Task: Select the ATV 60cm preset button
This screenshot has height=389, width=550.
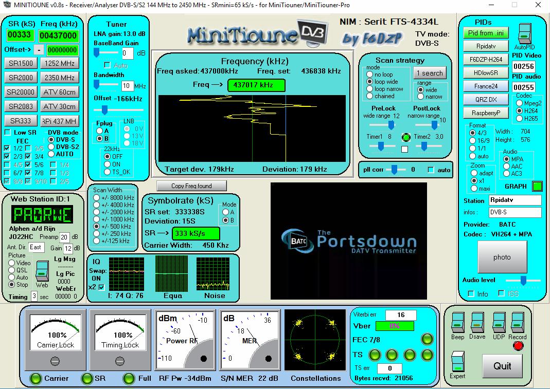Action: tap(60, 92)
